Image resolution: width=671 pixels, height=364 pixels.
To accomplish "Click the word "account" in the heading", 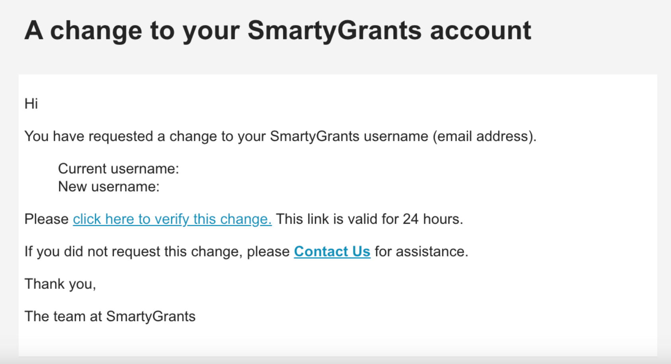I will pos(480,31).
